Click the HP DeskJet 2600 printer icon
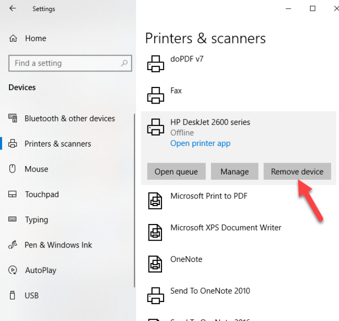 coord(155,127)
